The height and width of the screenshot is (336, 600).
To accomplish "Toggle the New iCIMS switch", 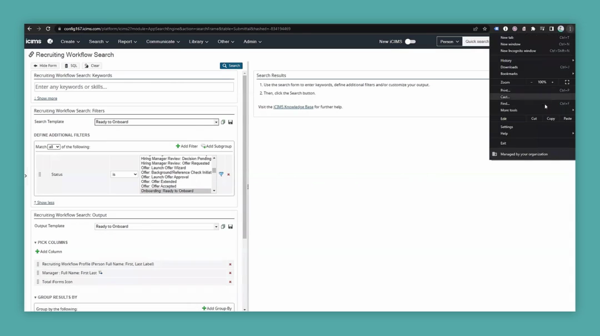I will [410, 41].
